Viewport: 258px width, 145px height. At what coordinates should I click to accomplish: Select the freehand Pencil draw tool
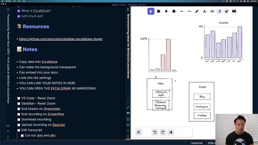tap(197, 11)
